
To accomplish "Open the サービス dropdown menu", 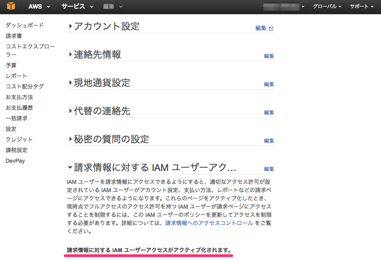I will (77, 7).
